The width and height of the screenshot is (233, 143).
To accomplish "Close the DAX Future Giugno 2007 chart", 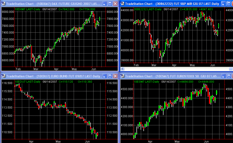I will point(115,4).
